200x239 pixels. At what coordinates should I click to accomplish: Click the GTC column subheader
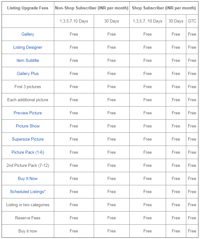[192, 21]
